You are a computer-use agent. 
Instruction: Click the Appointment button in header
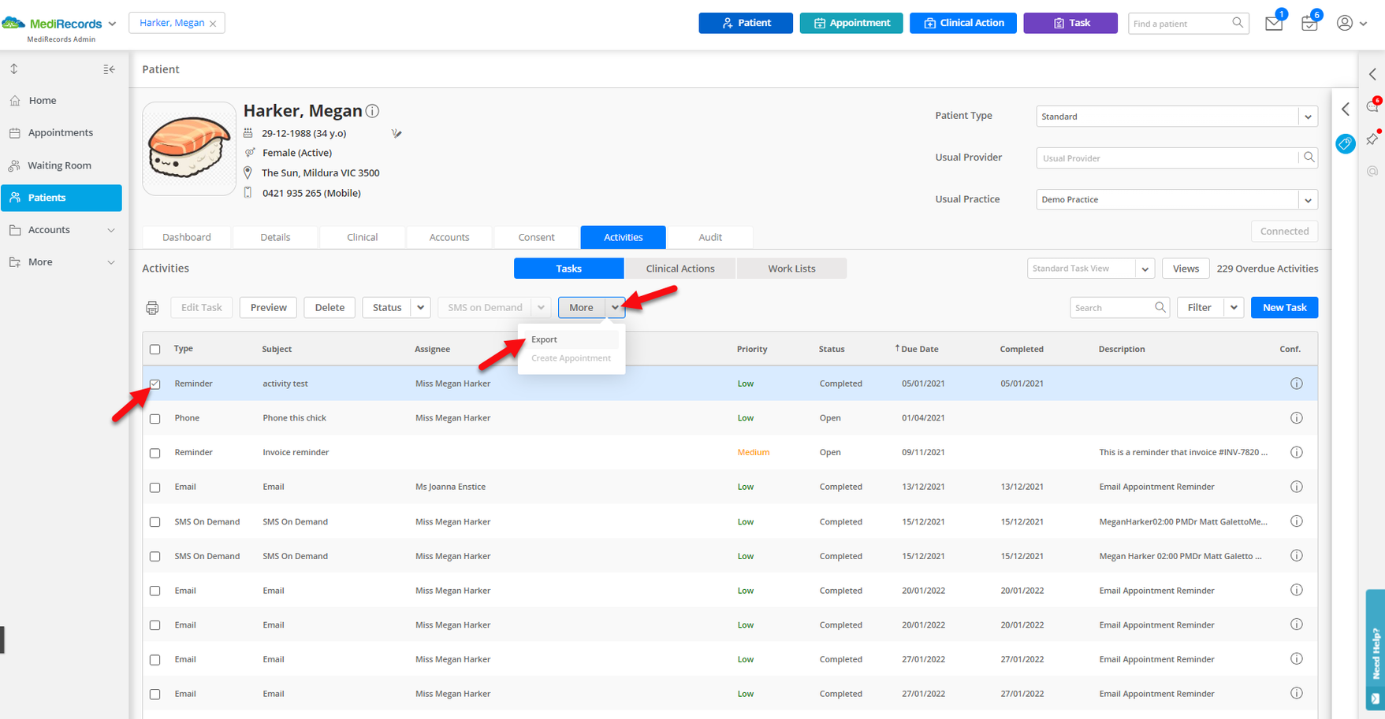click(x=851, y=23)
